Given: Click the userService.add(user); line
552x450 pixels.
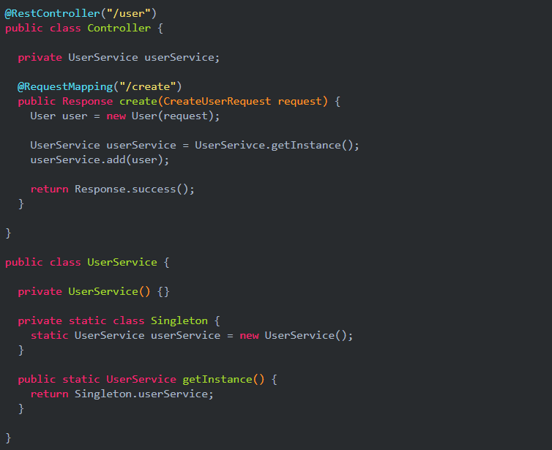Looking at the screenshot, I should (100, 160).
